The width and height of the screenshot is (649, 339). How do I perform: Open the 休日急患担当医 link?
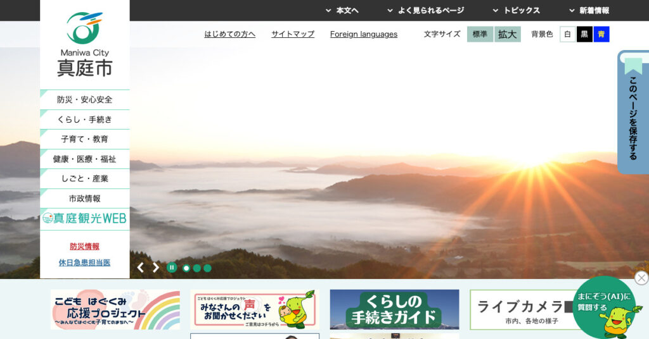(x=84, y=262)
